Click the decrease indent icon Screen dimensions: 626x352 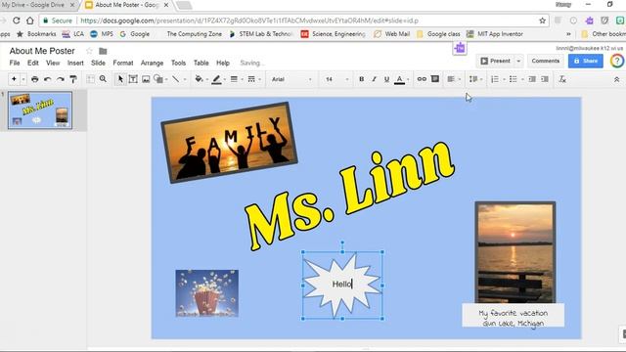(532, 79)
